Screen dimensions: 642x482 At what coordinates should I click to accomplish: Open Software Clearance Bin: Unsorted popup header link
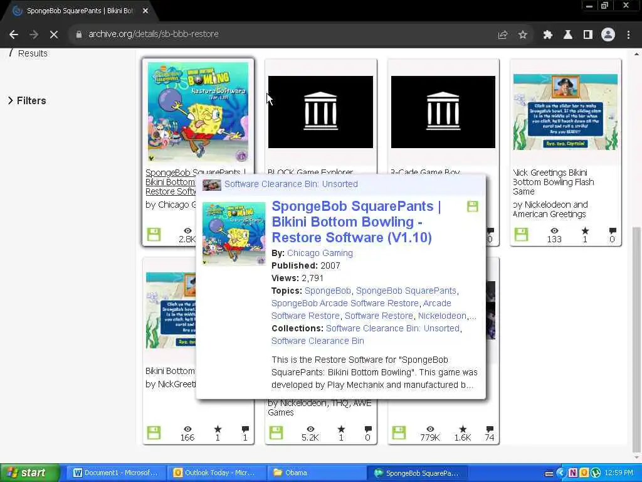coord(291,184)
